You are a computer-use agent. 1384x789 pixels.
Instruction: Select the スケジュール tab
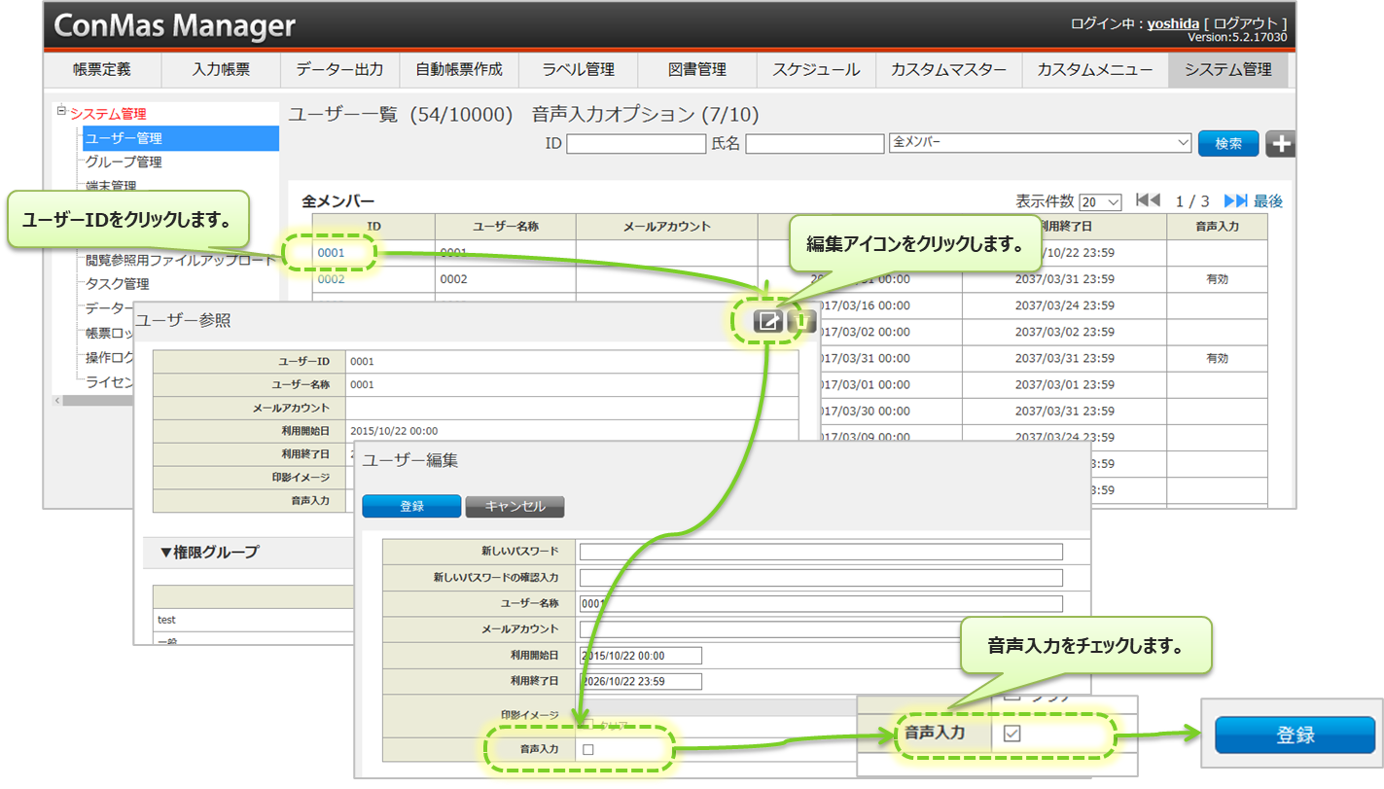816,70
